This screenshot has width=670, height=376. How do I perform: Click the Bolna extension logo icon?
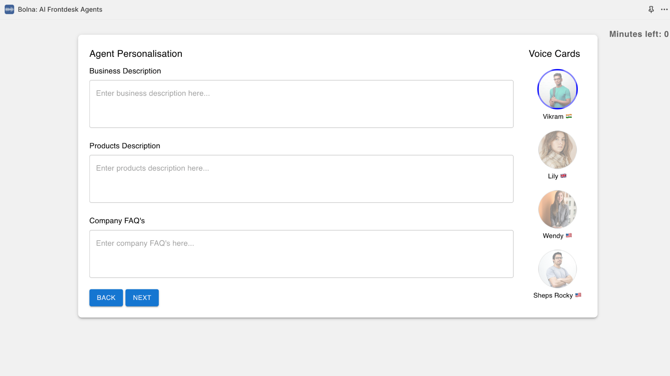[9, 9]
